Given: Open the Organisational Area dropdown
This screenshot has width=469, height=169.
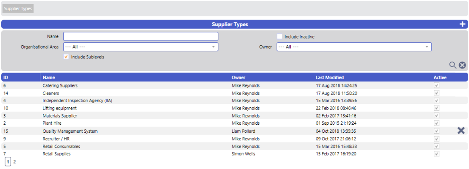Looking at the screenshot, I should click(140, 47).
